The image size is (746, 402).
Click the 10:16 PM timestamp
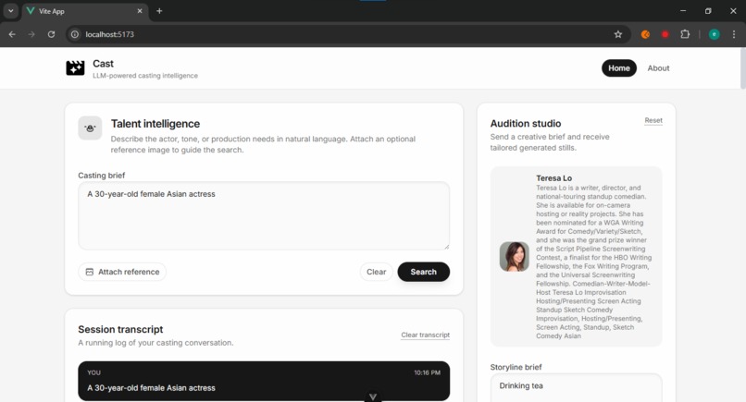pos(428,372)
